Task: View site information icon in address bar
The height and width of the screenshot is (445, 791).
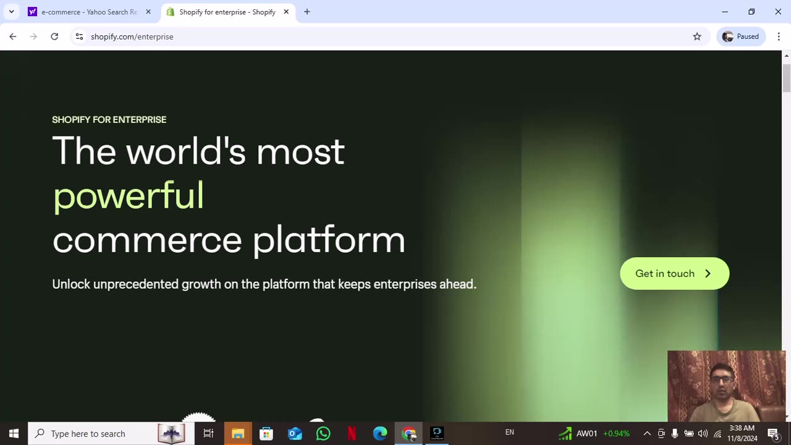Action: (79, 36)
